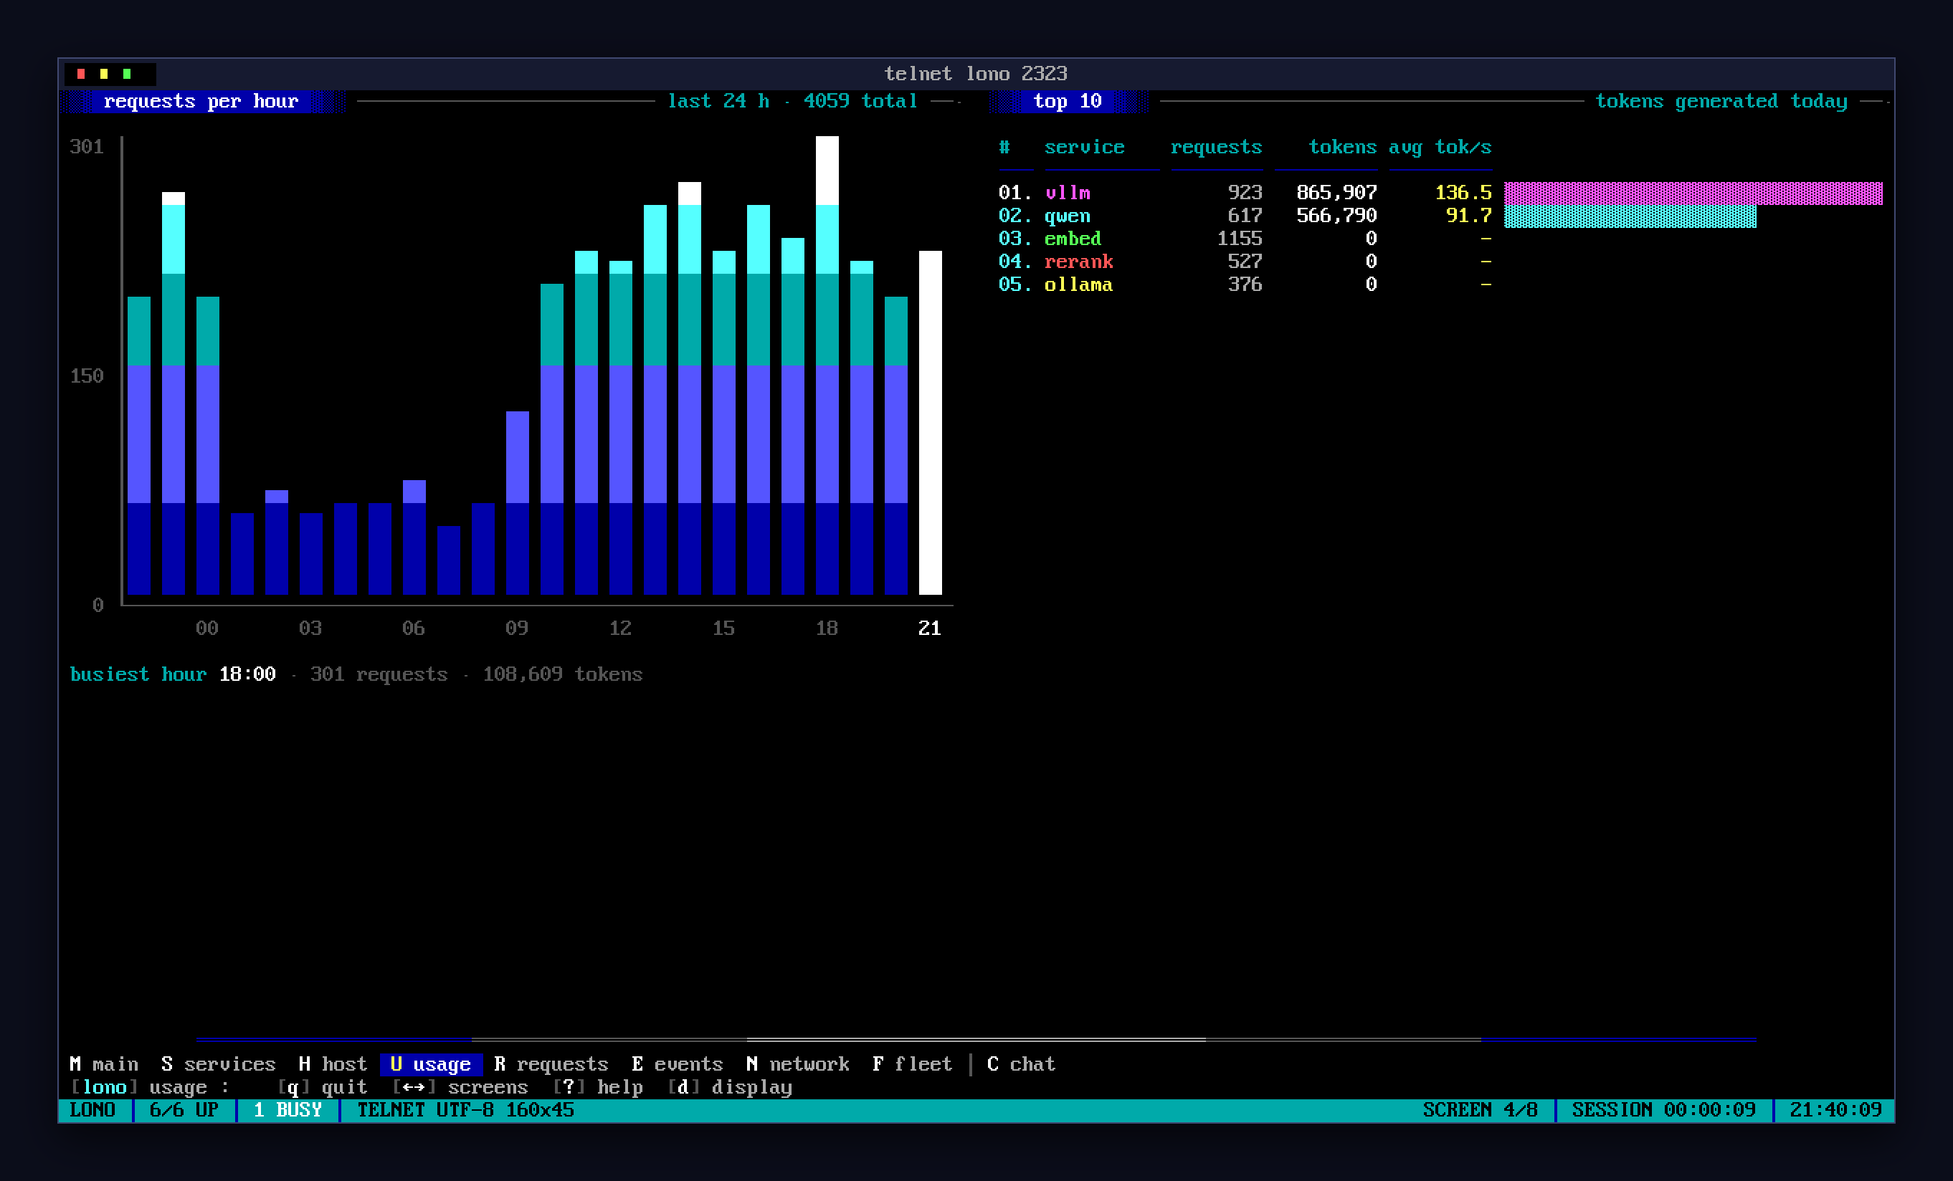
Task: Click the 1155 requests value for embed
Action: click(1239, 239)
